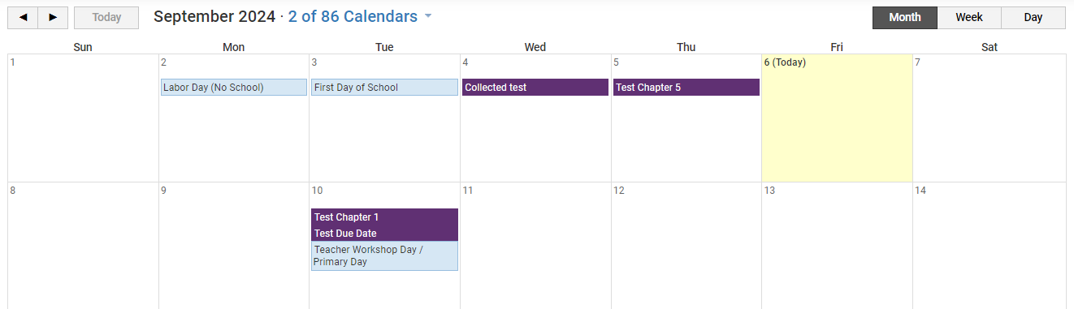Expand the calendars list arrow icon
Image resolution: width=1074 pixels, height=309 pixels.
pyautogui.click(x=428, y=17)
